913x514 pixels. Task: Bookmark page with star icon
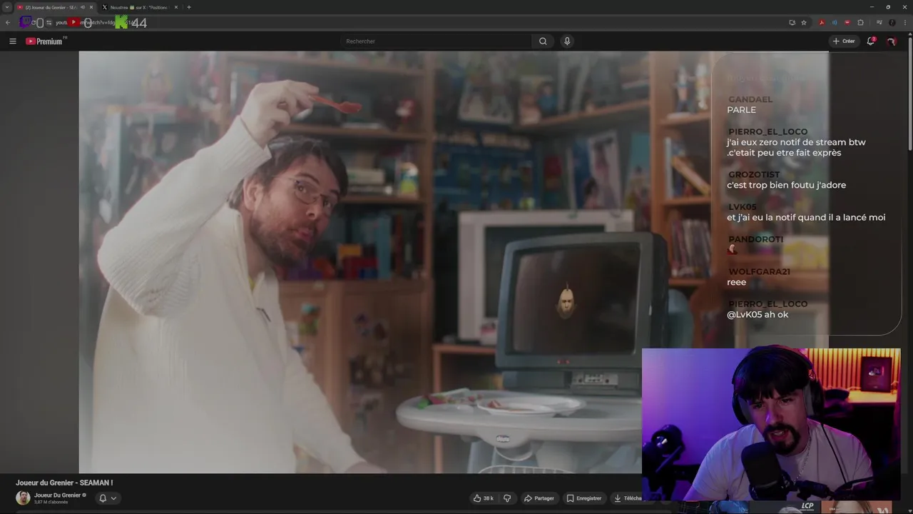[804, 22]
